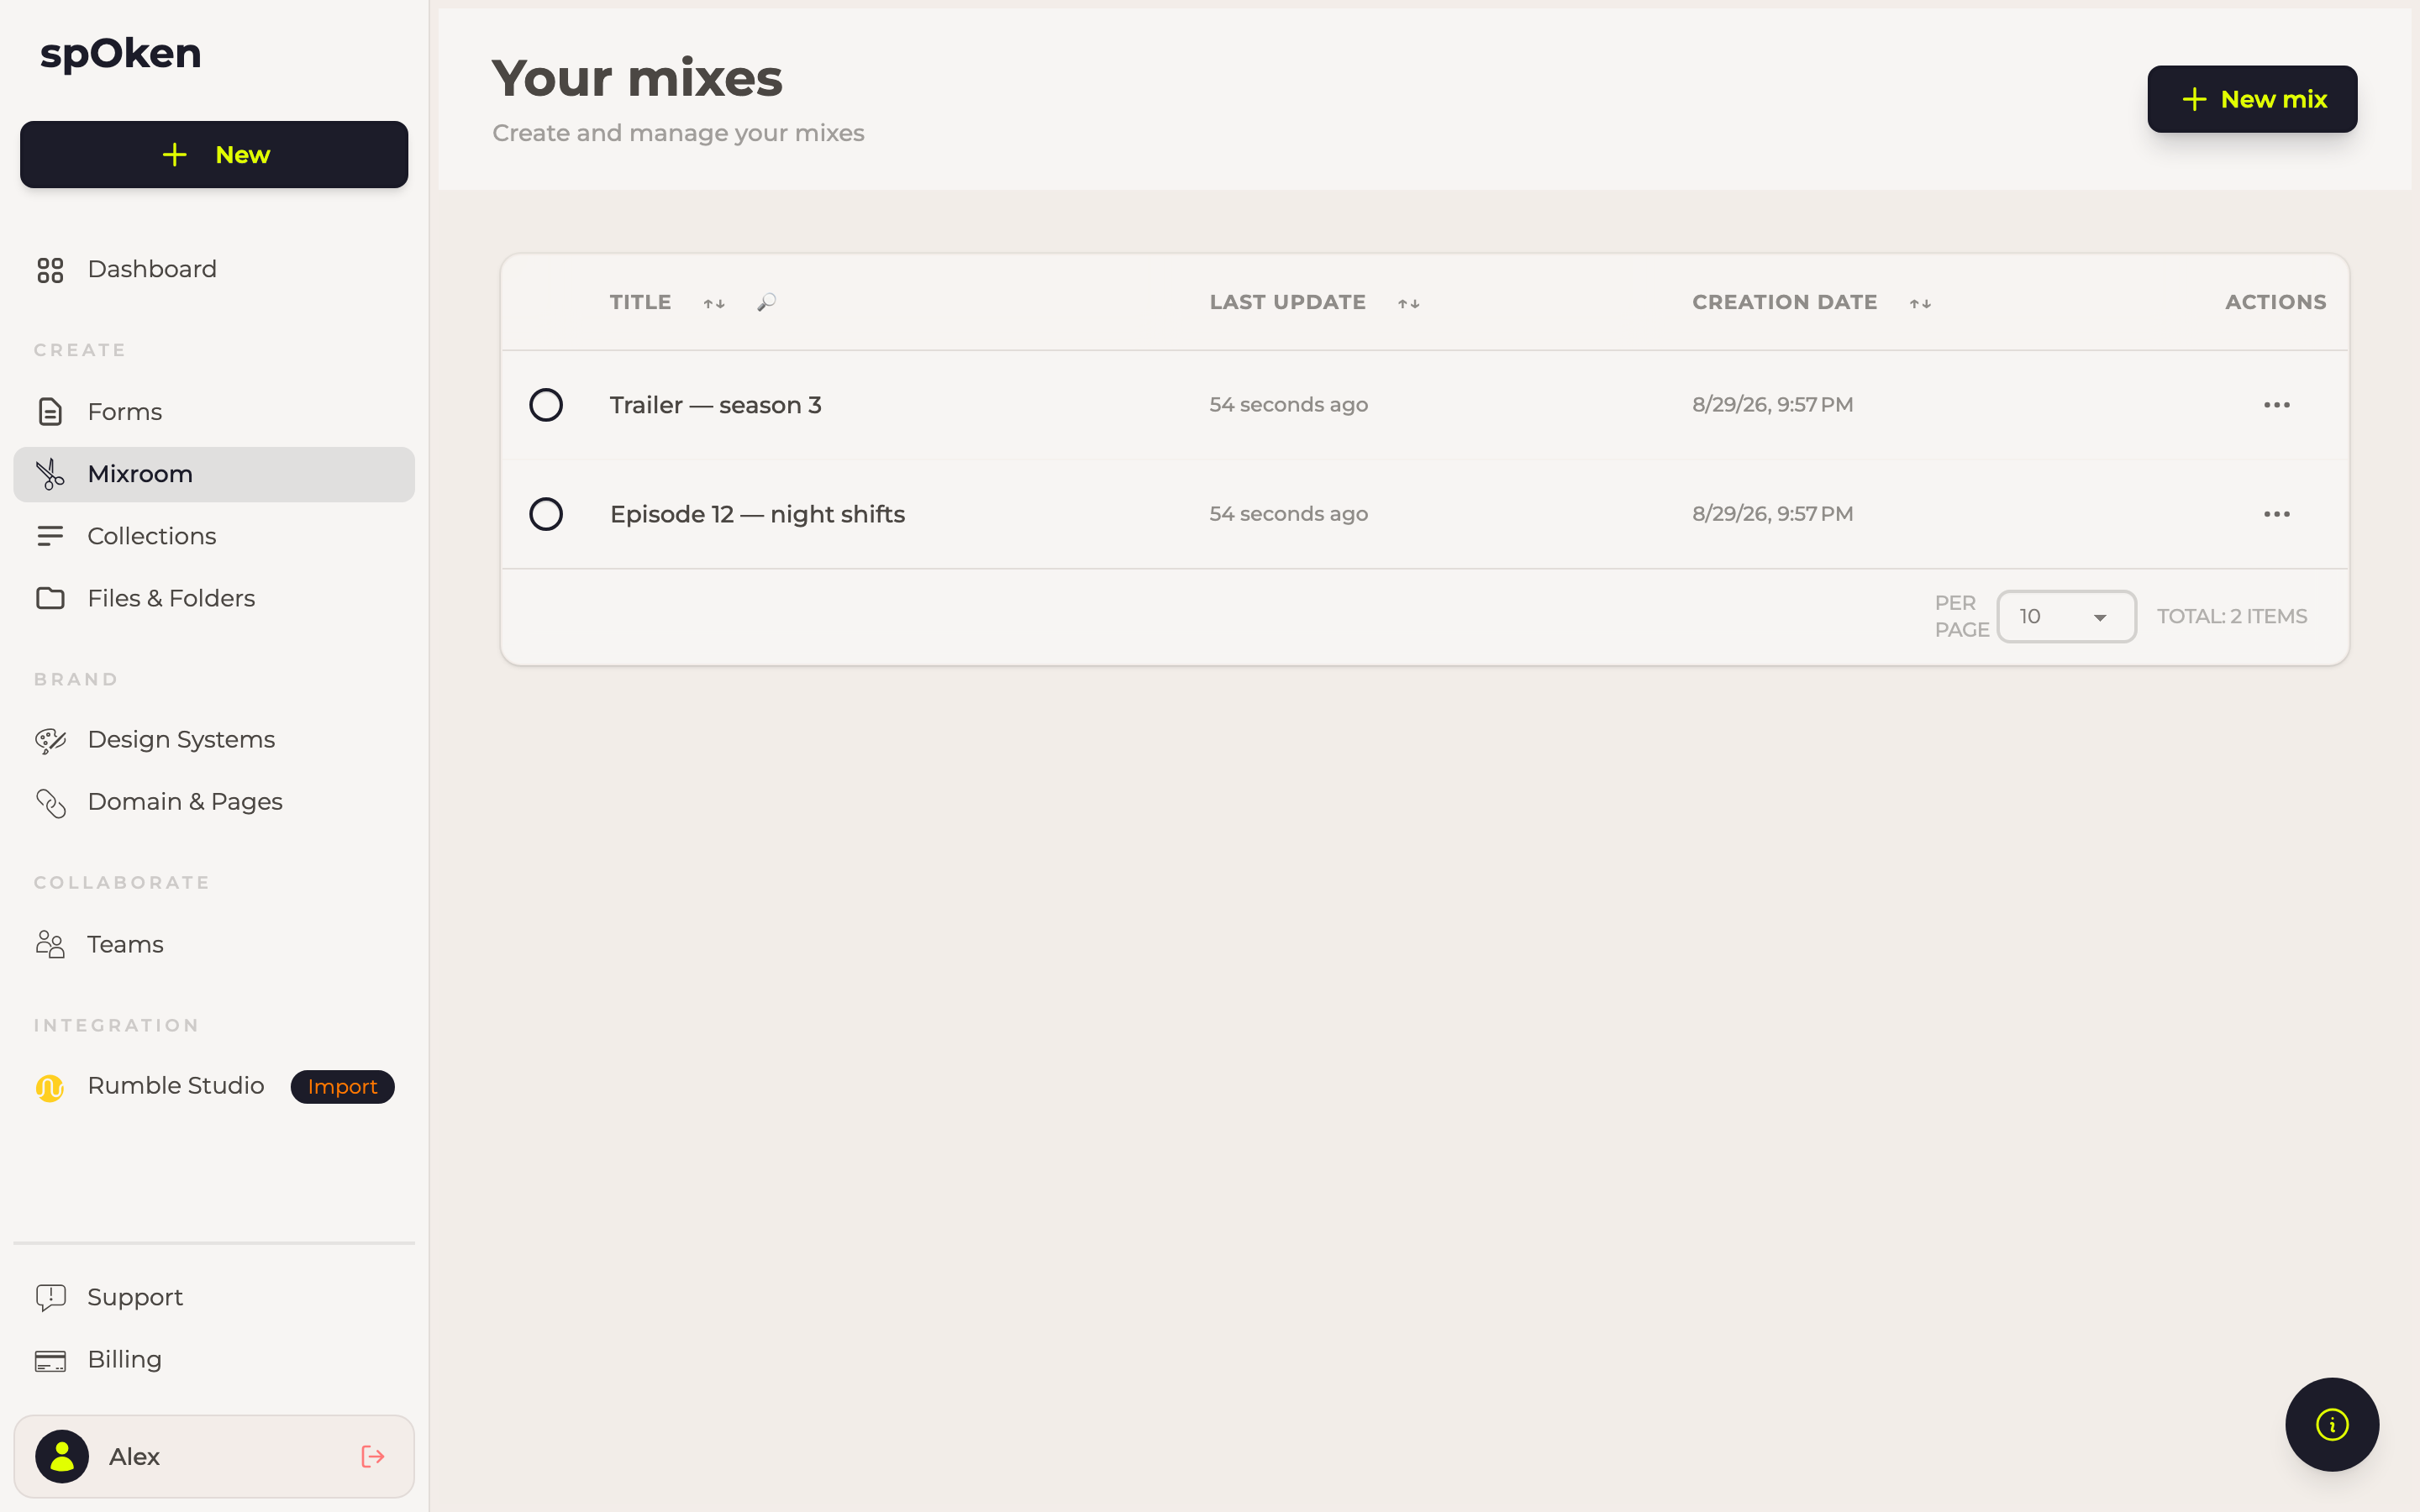Open the info help bubble

[2332, 1424]
